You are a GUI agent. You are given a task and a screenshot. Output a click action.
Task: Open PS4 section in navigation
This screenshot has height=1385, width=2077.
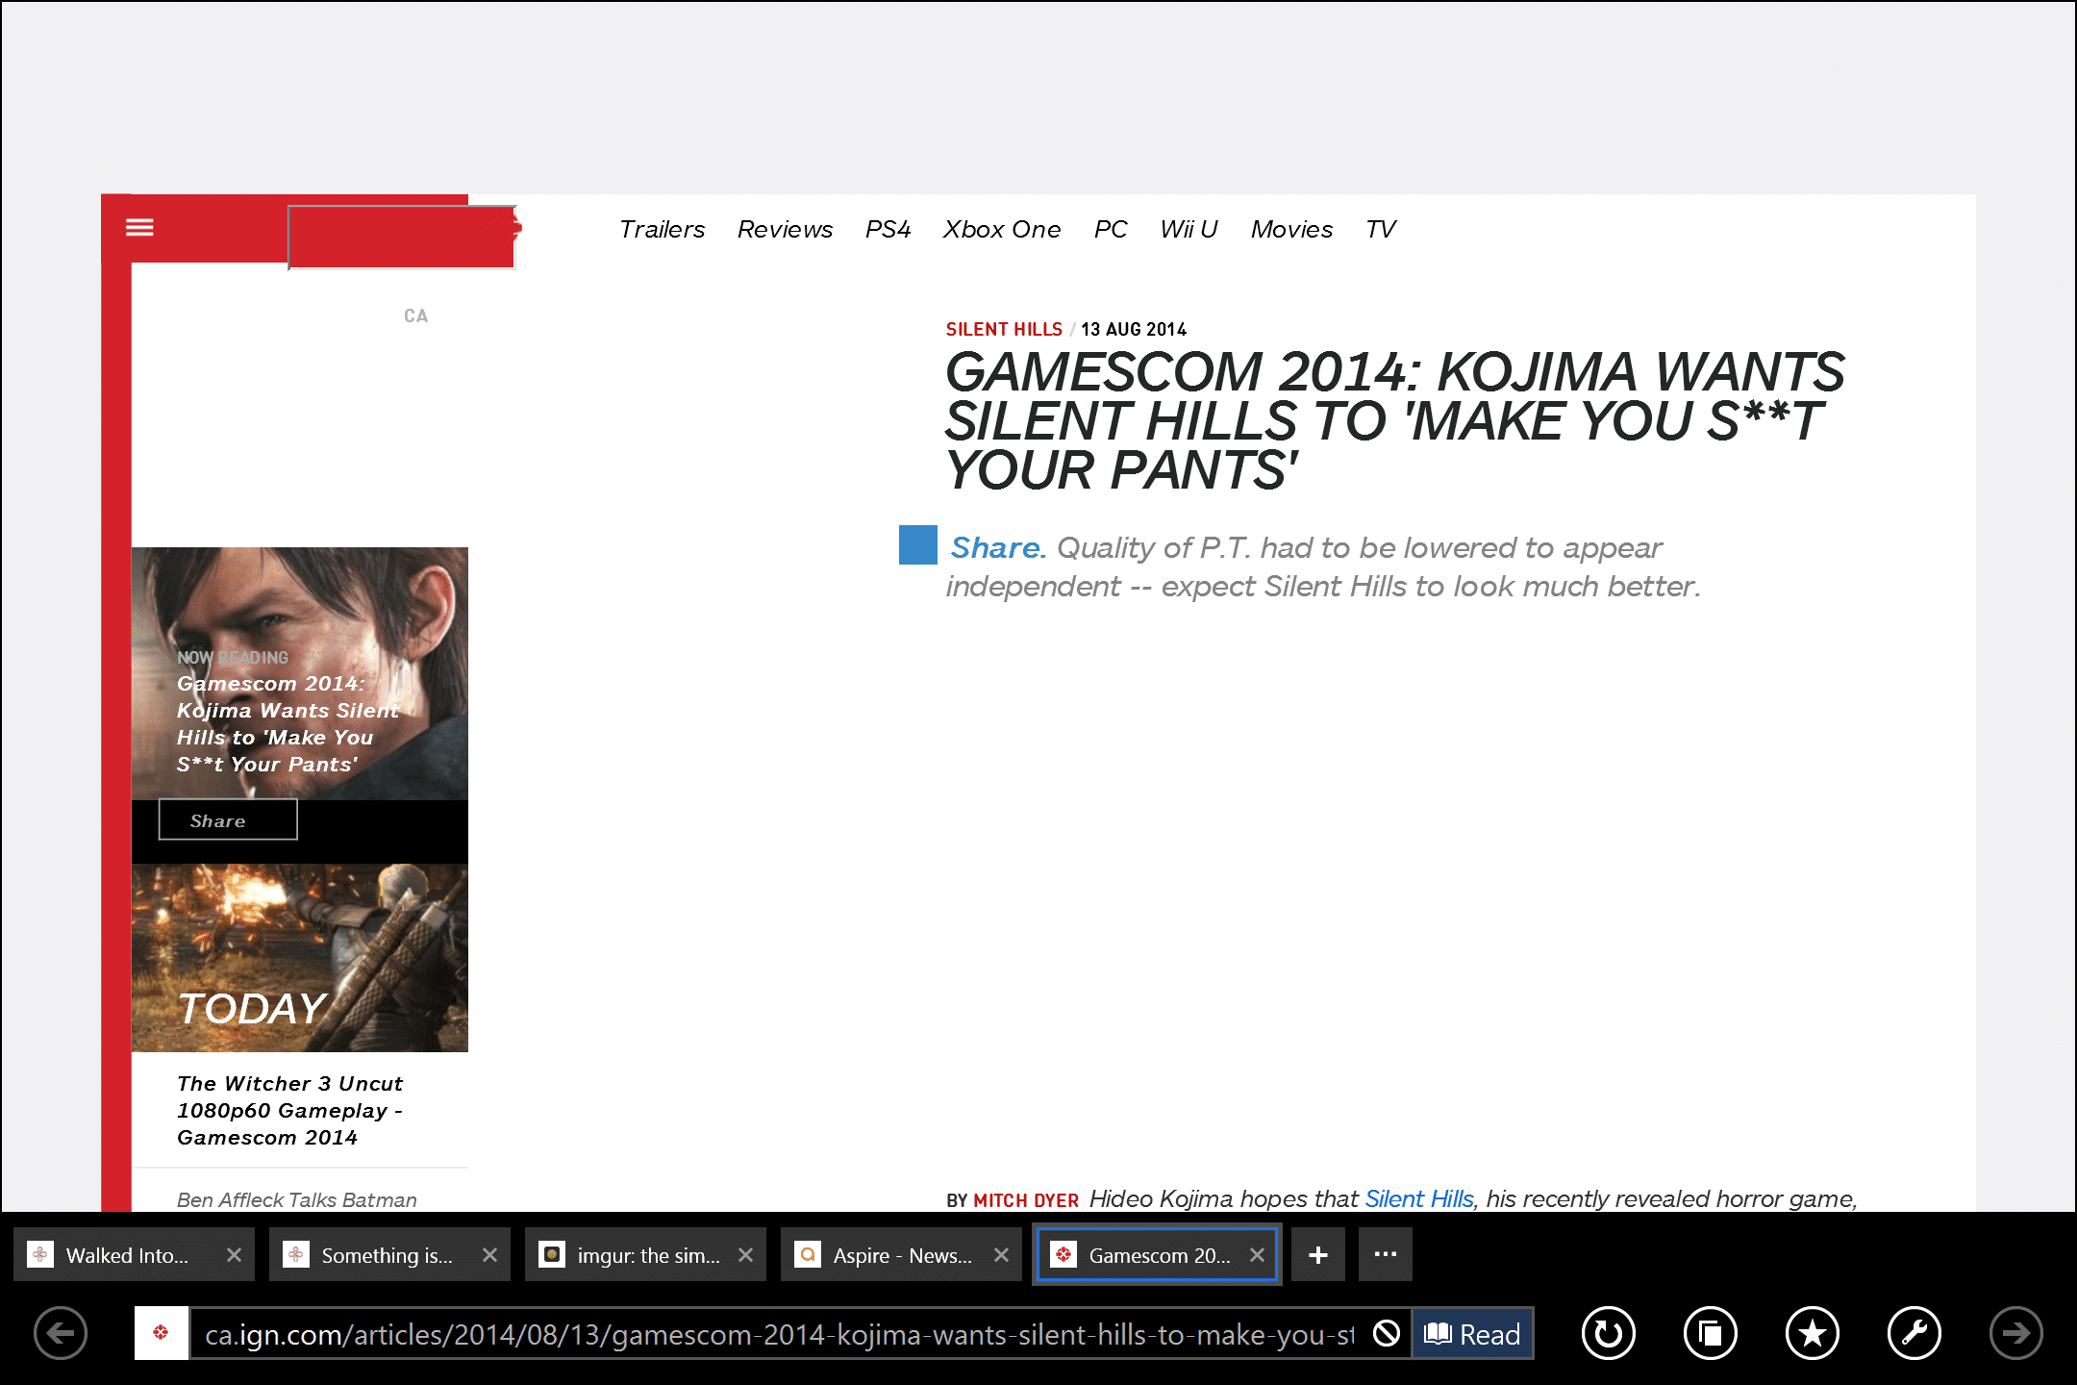[x=888, y=229]
